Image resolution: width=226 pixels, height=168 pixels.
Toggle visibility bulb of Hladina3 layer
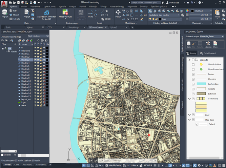point(35,60)
